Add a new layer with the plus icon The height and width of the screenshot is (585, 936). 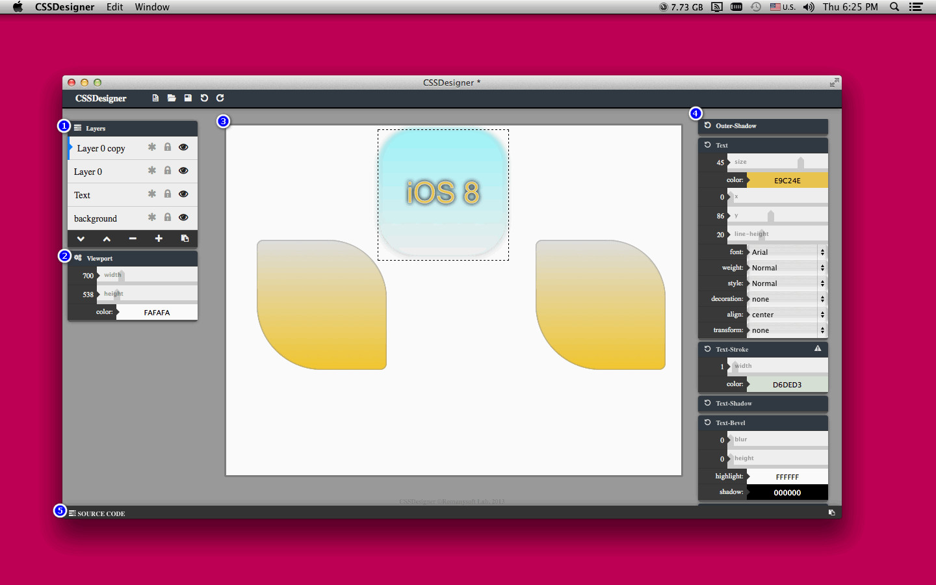[x=159, y=239]
